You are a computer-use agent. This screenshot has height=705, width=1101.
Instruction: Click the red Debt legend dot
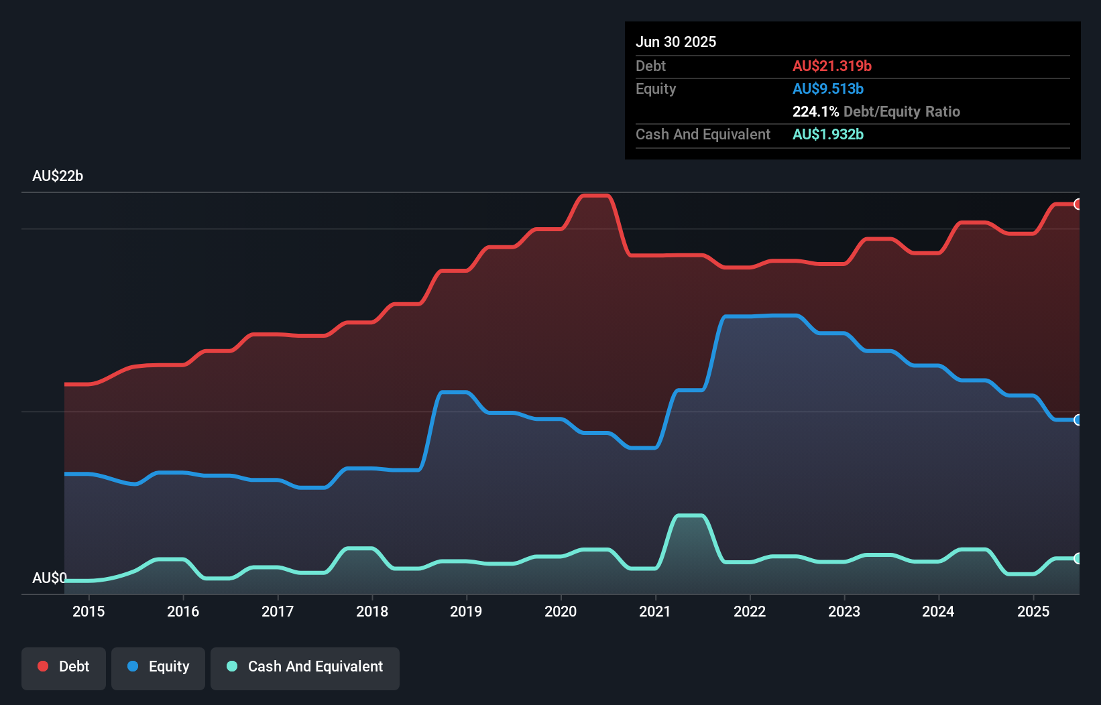click(x=42, y=667)
